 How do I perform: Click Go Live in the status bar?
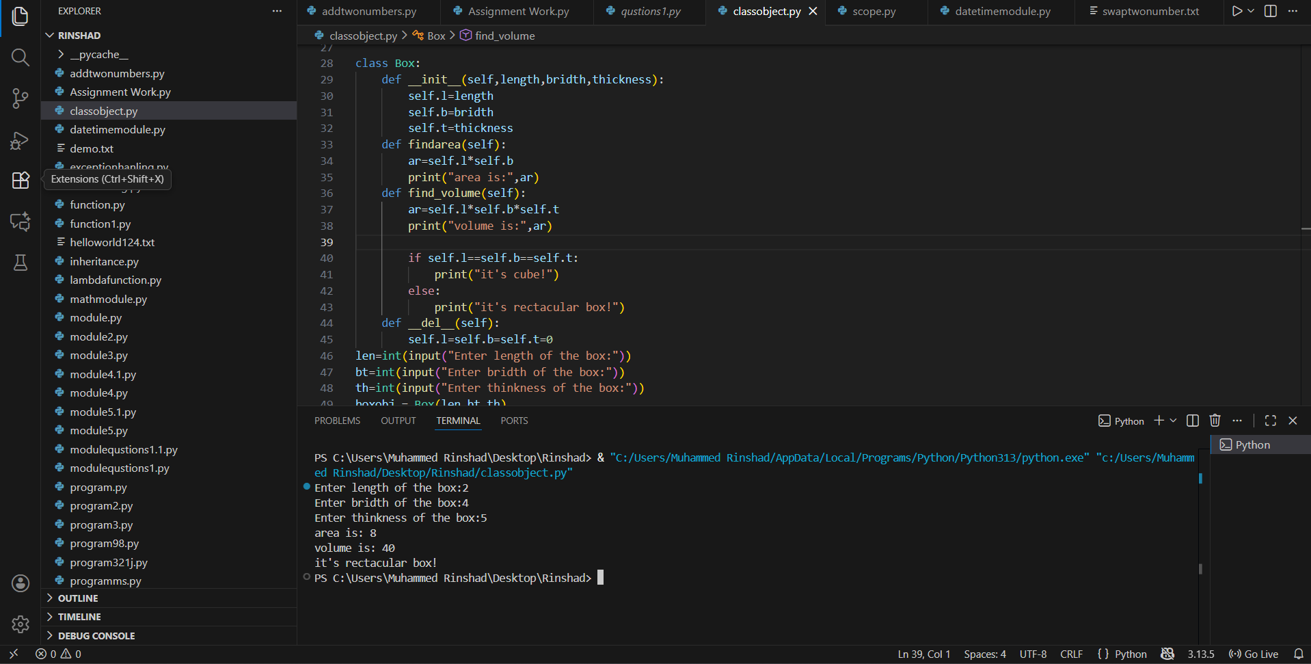pos(1254,654)
